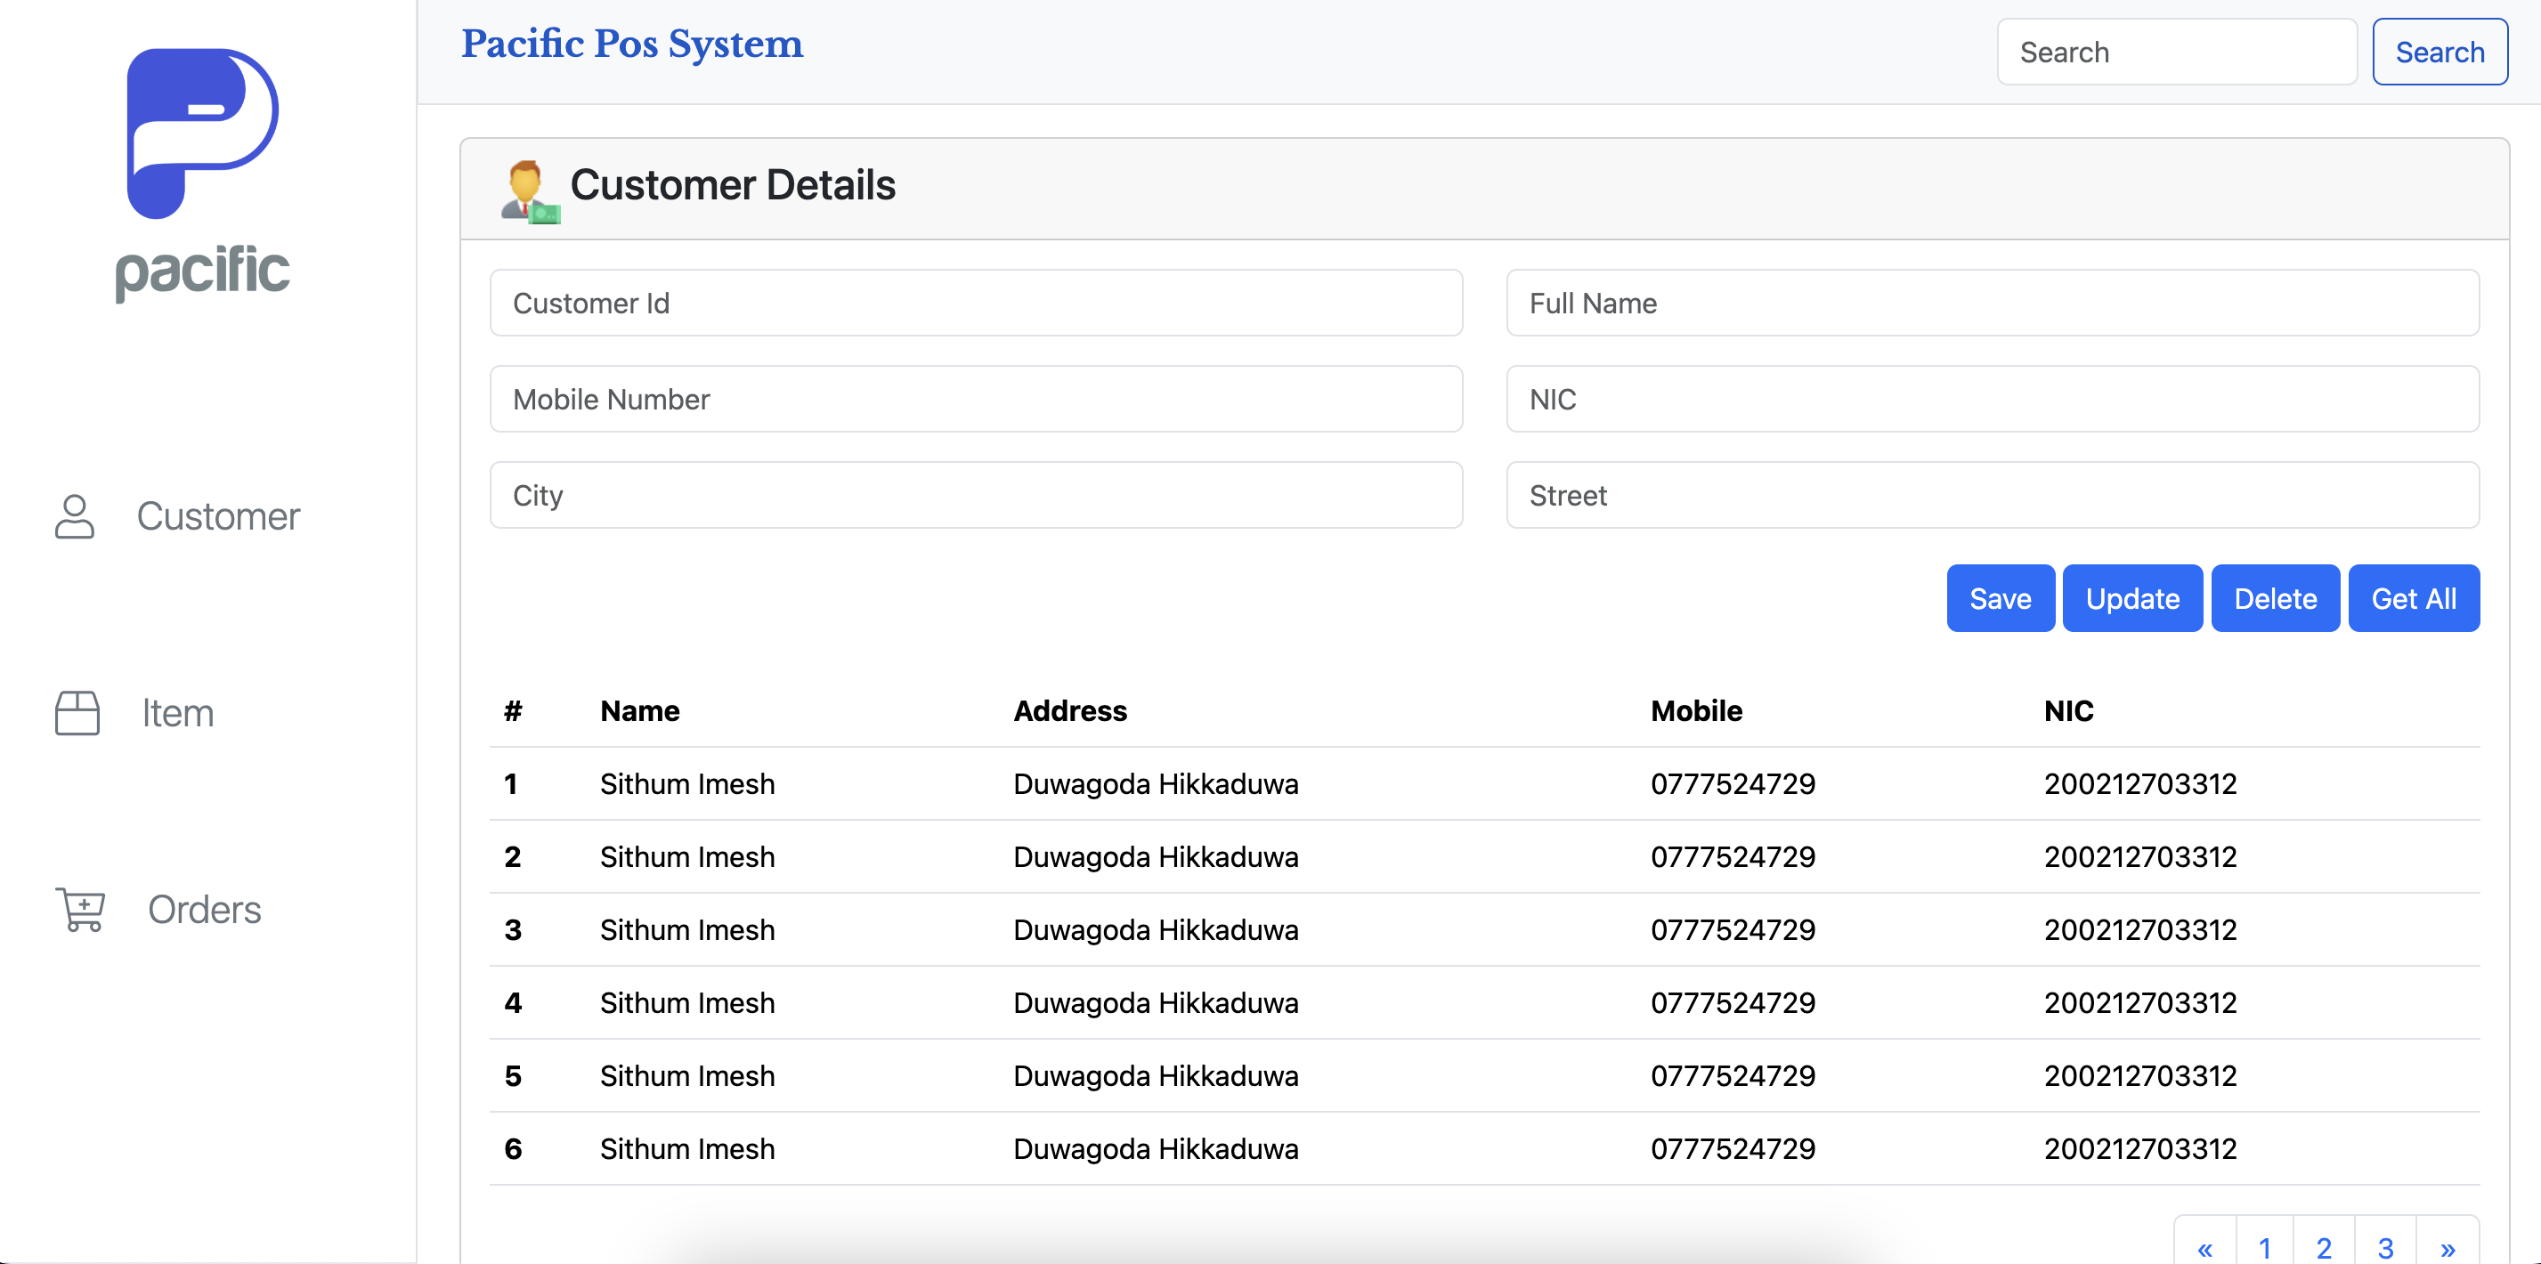Click the Search button in header

coord(2440,53)
